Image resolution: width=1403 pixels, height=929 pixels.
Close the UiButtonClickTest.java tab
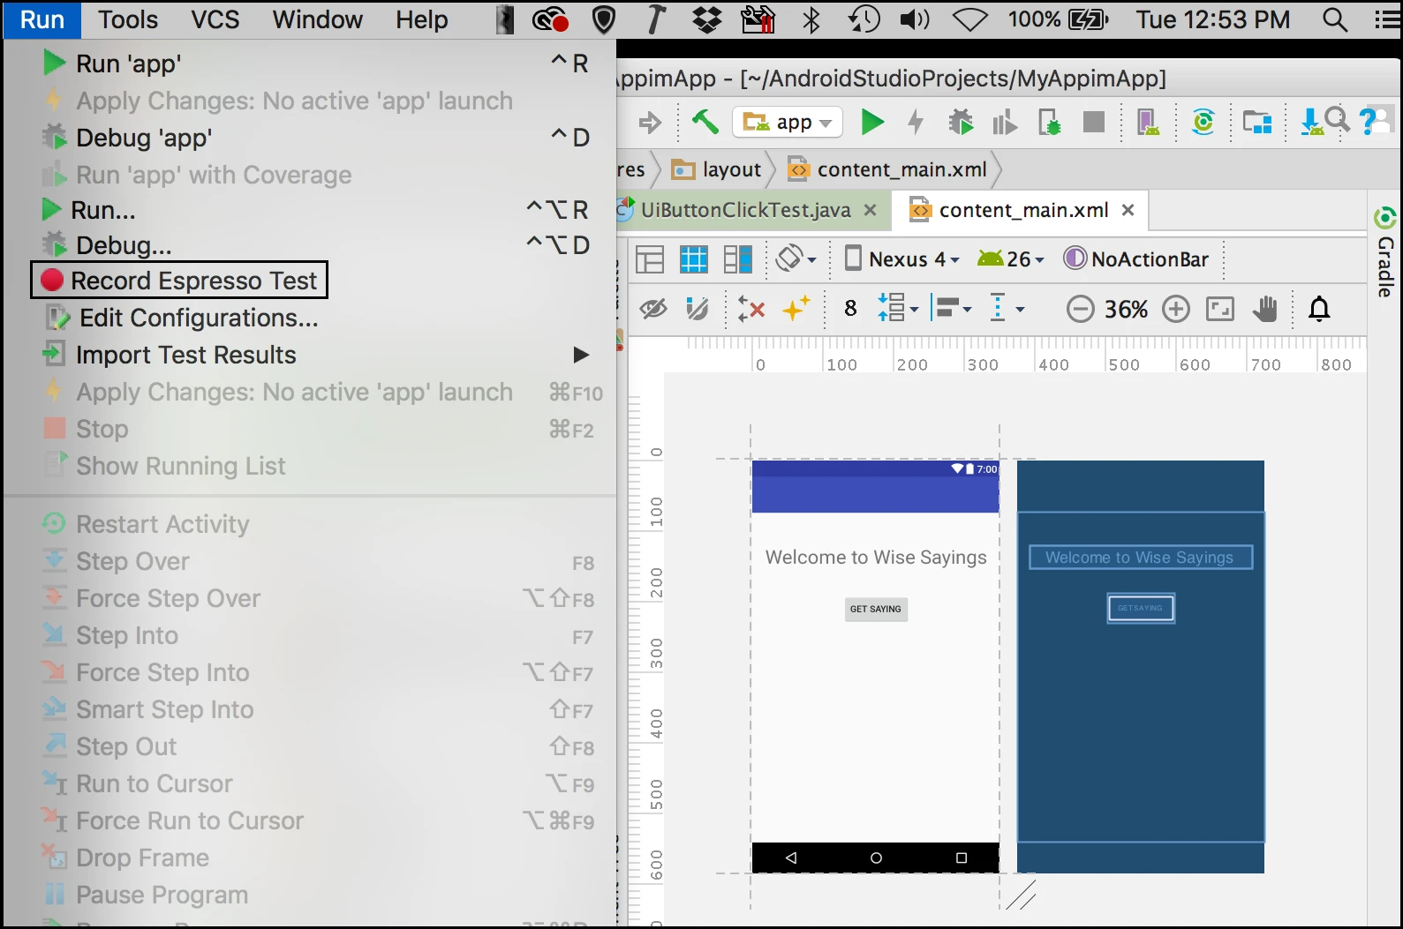pos(870,210)
